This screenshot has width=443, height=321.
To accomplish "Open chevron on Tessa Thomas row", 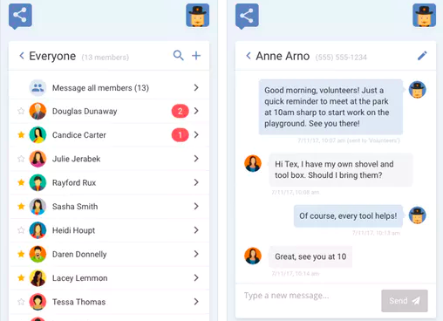I will pos(196,302).
